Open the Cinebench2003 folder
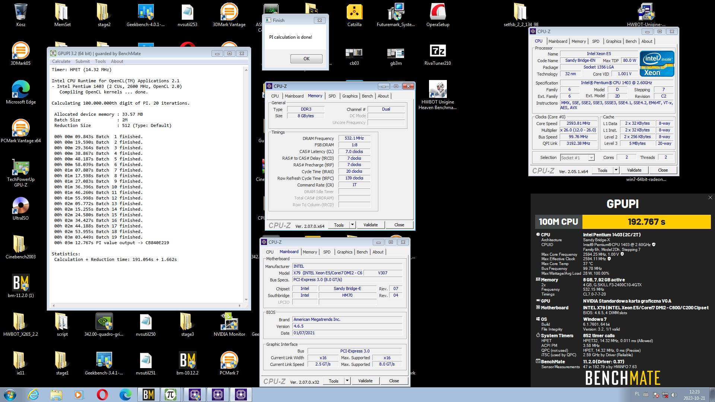715x402 pixels. (x=20, y=247)
